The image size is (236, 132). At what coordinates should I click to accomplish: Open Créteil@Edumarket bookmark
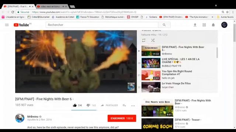coord(39,17)
